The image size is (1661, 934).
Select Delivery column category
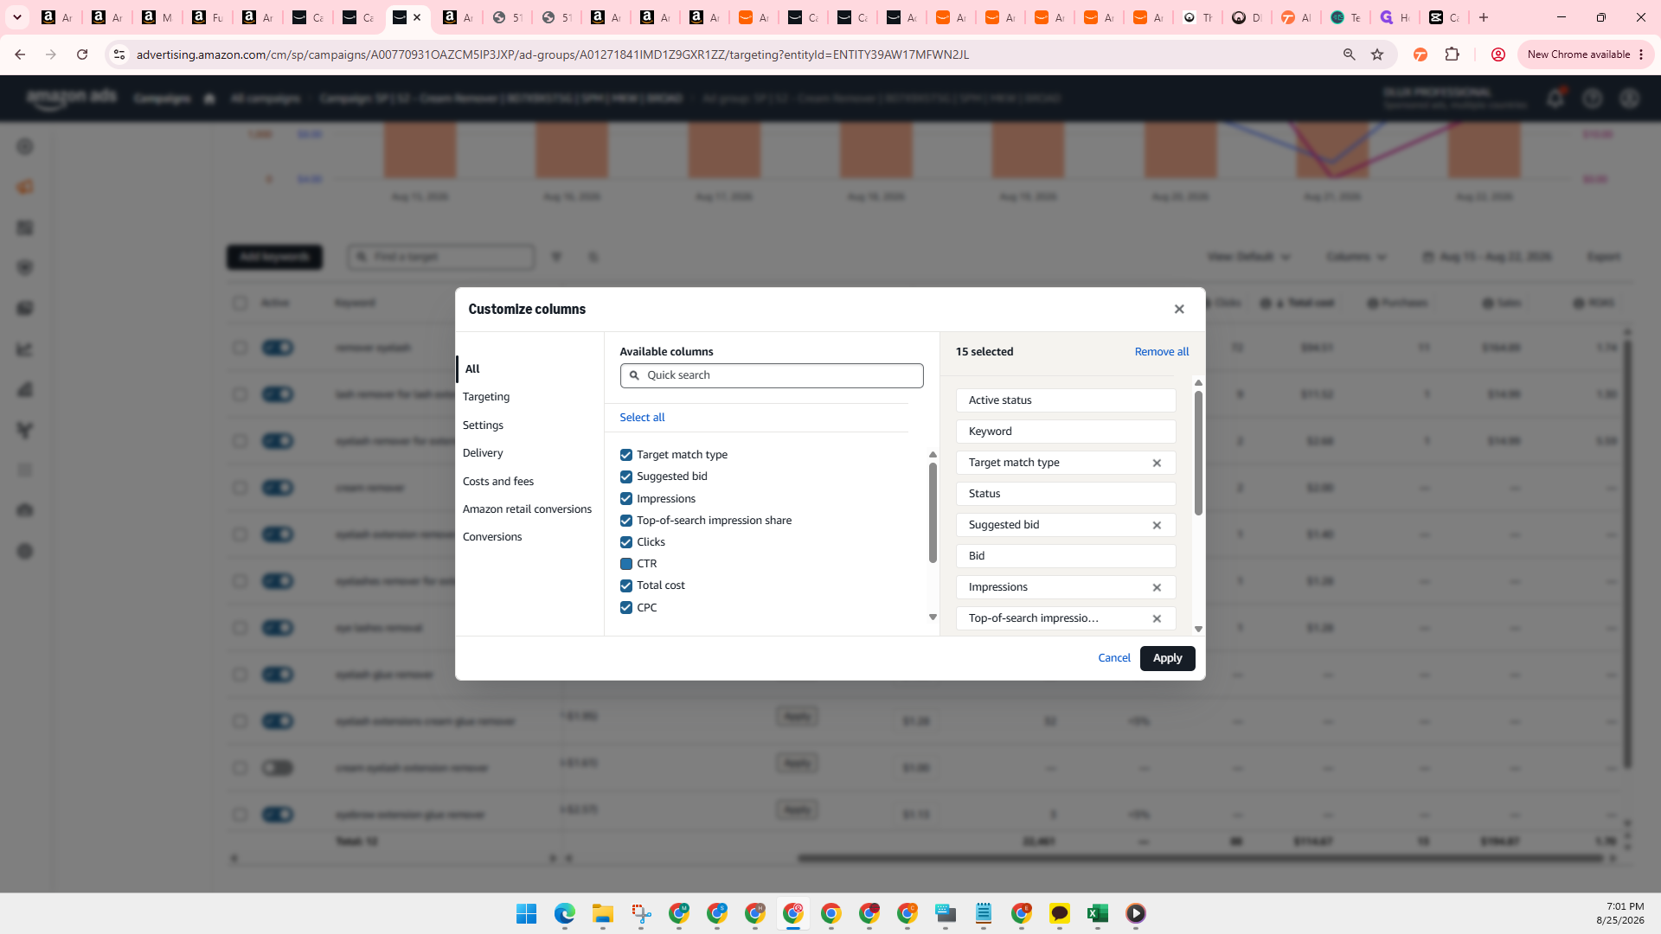483,453
